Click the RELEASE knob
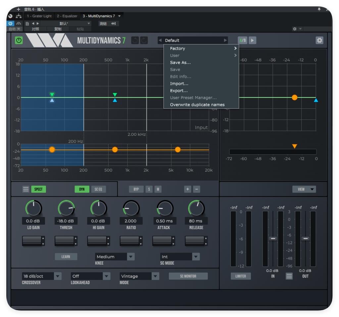 click(196, 208)
